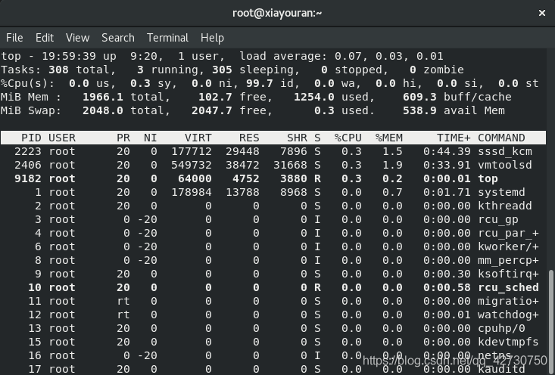Click the COMMAND column header
Image resolution: width=555 pixels, height=375 pixels.
pos(501,138)
